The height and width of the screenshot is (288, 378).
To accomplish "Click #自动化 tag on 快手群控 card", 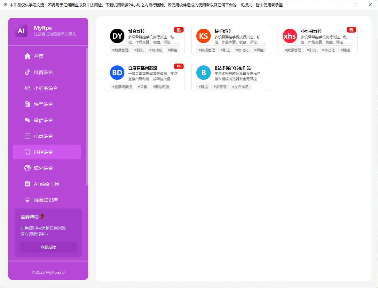I will (242, 50).
